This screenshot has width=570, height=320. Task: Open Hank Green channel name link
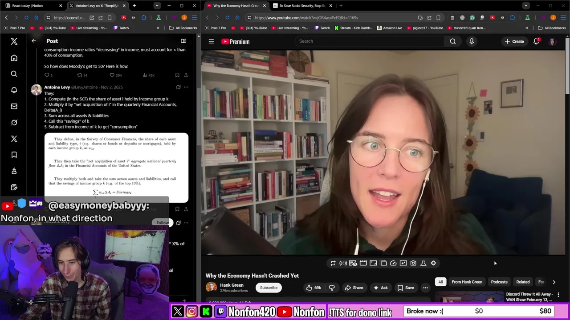232,285
